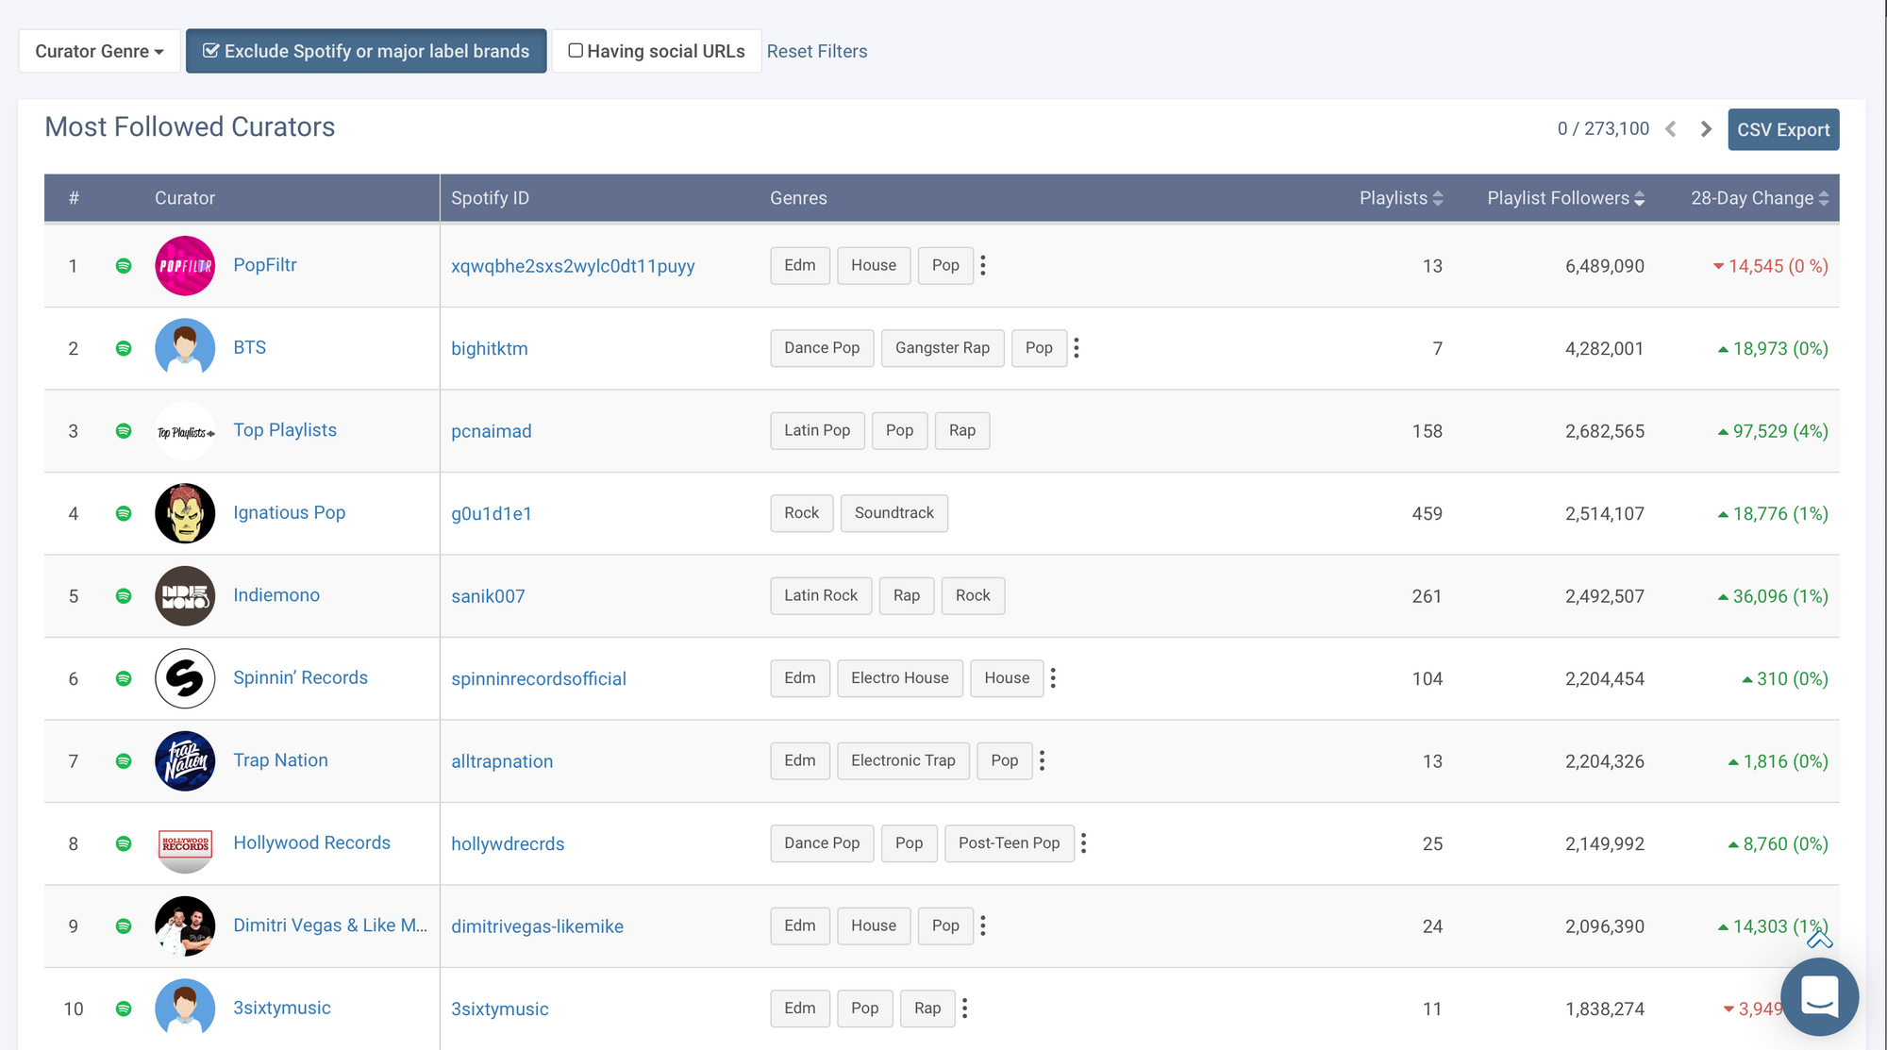Enable Having social URLs checkbox

(576, 51)
